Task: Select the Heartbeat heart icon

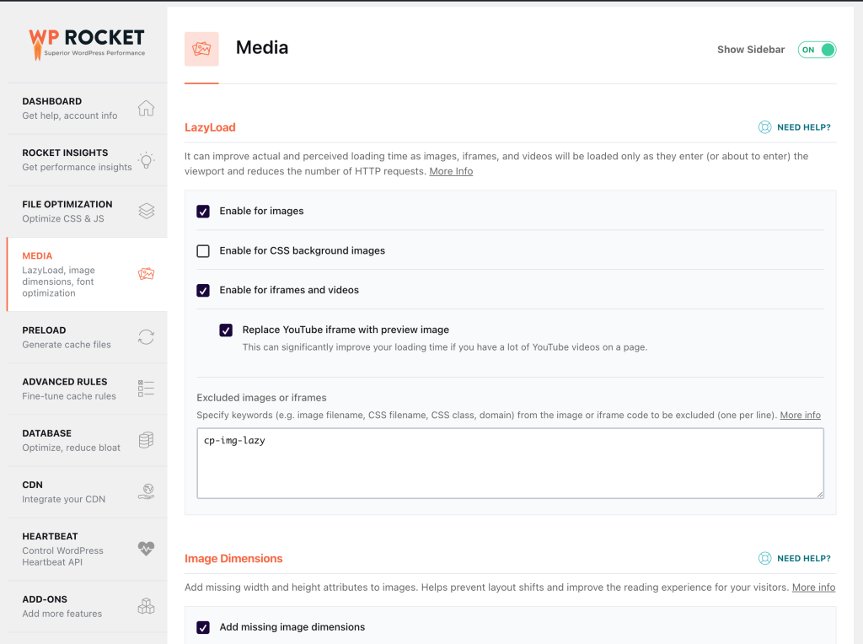Action: pyautogui.click(x=146, y=549)
